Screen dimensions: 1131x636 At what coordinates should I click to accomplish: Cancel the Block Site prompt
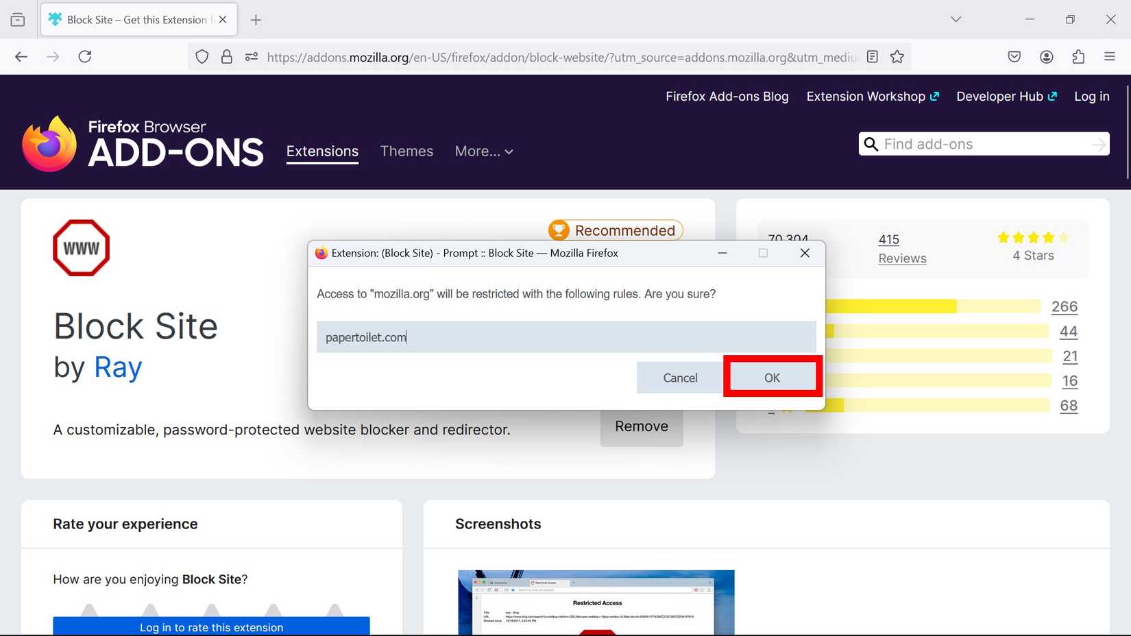[x=679, y=378]
